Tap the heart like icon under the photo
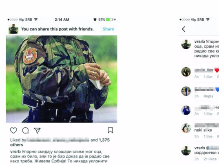The image size is (219, 164). pos(13,130)
